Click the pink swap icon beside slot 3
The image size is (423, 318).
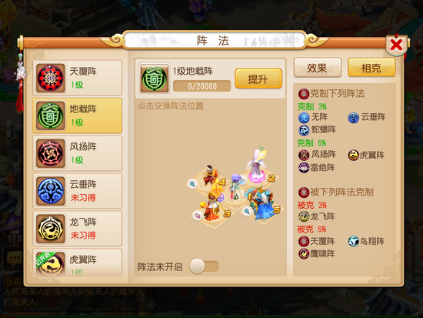[198, 216]
